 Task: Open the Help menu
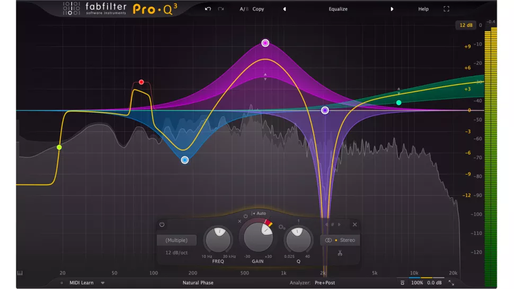click(423, 9)
